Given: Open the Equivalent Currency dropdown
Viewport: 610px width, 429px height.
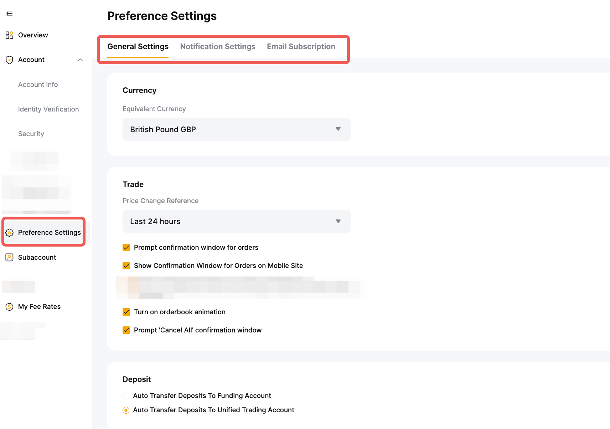Looking at the screenshot, I should click(x=236, y=129).
